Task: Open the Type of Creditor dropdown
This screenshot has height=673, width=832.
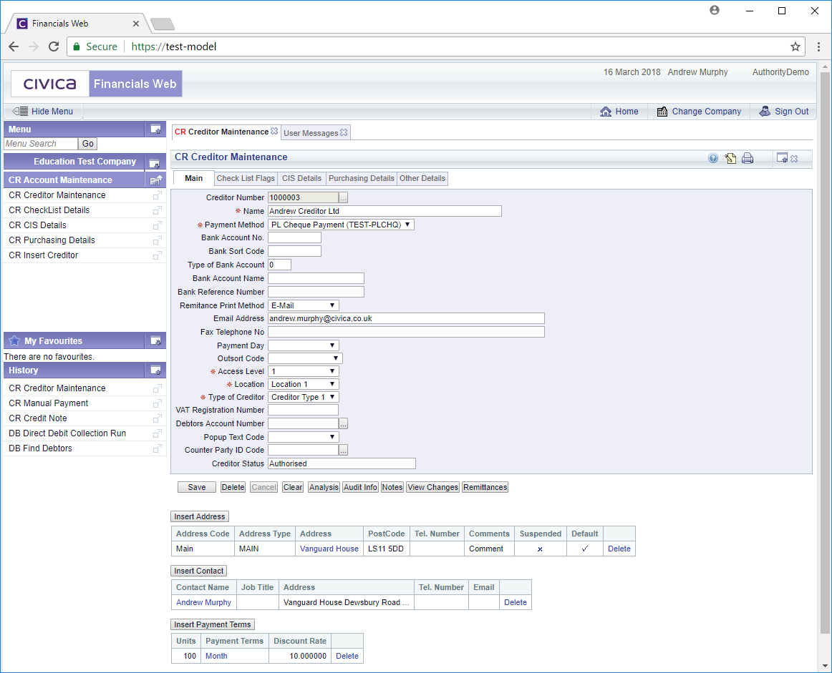Action: pos(304,397)
